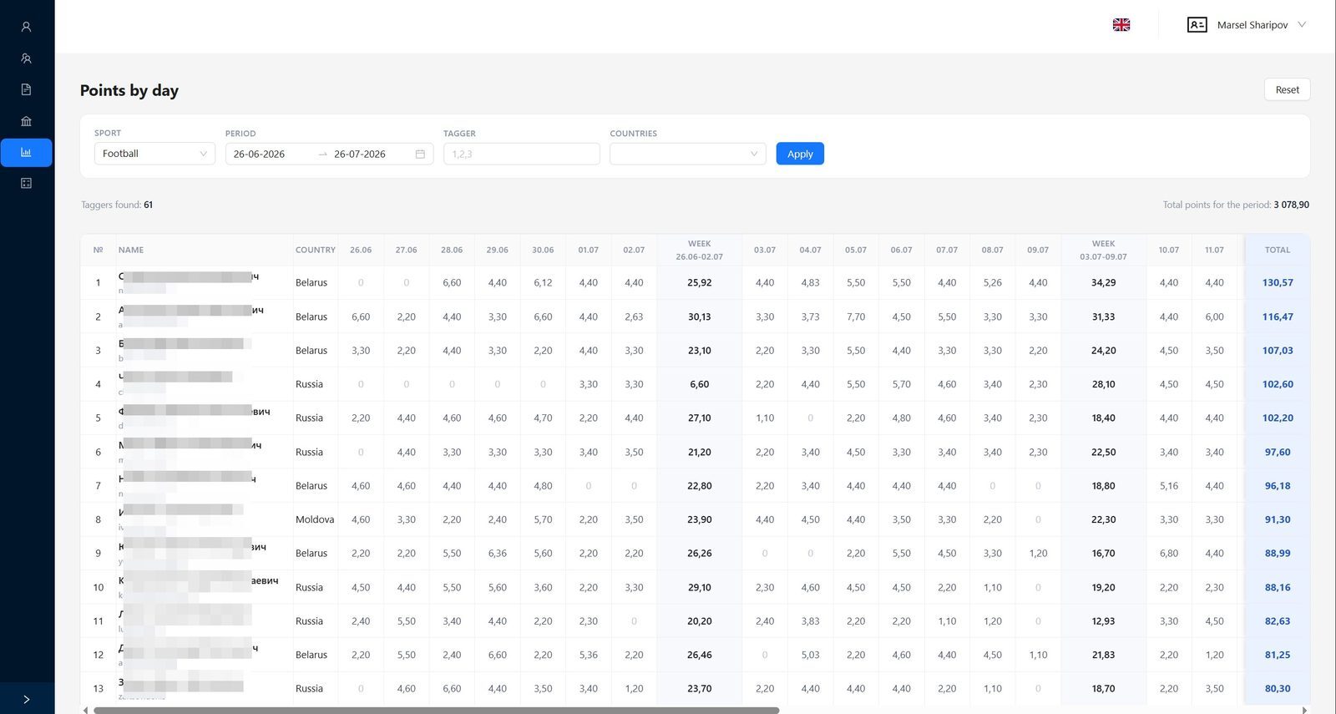This screenshot has width=1336, height=714.
Task: Set the period start date 26-06-2026
Action: click(260, 154)
